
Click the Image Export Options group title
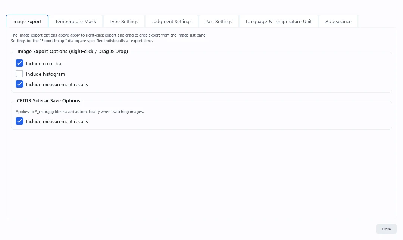(73, 52)
